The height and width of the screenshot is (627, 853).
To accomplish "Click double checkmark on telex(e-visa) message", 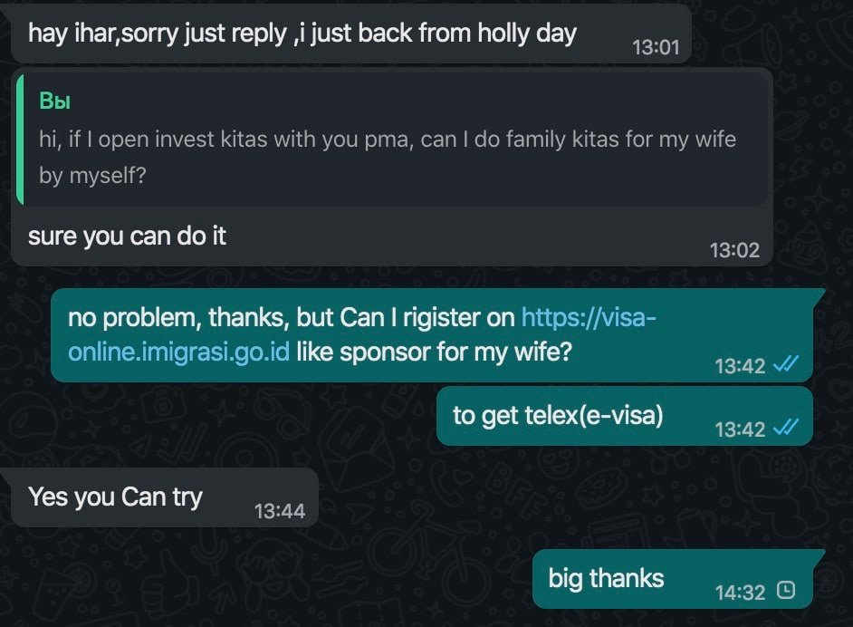I will point(786,428).
